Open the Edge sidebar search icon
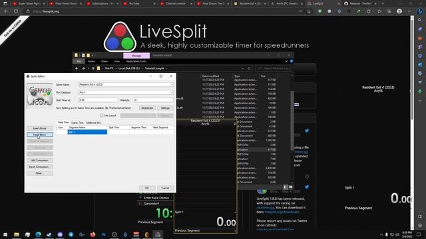 pyautogui.click(x=420, y=21)
